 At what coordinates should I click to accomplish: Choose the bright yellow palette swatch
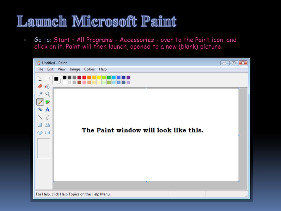coord(99,77)
